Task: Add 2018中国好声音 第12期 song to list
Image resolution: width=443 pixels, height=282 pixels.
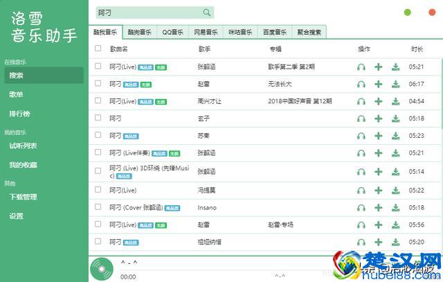Action: (379, 102)
